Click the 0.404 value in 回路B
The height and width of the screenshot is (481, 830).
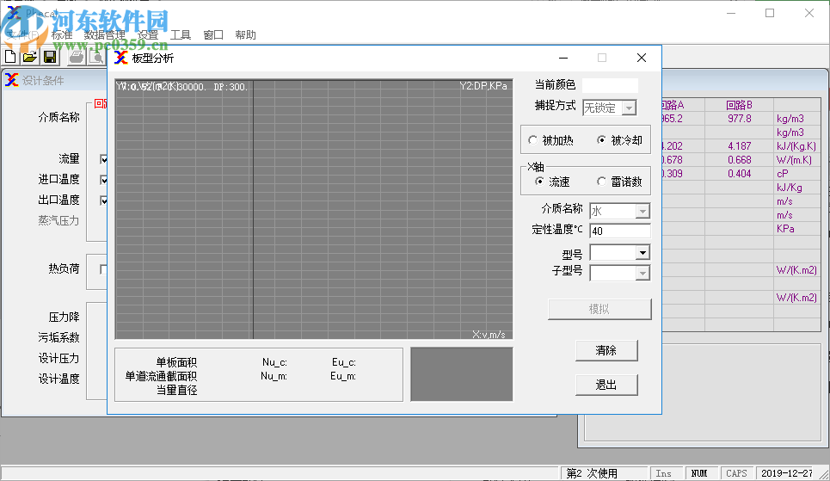pyautogui.click(x=740, y=174)
